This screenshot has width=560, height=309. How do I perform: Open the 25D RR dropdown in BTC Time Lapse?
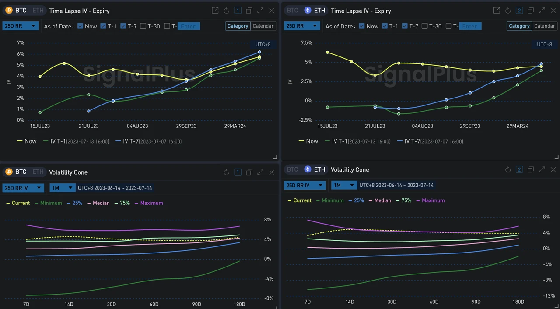(21, 26)
